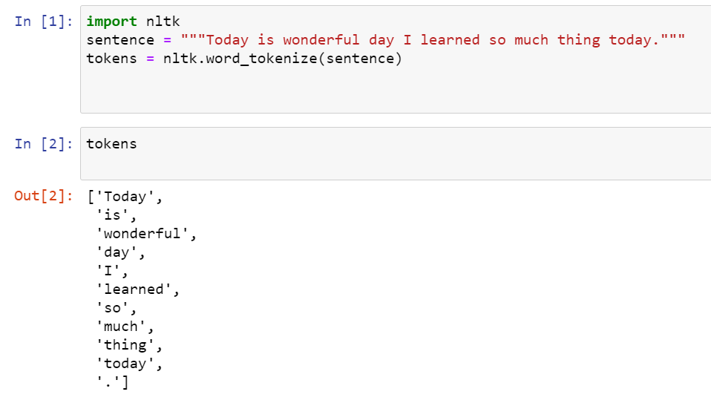Click the 'learned' token in output
The width and height of the screenshot is (711, 403).
coord(134,289)
